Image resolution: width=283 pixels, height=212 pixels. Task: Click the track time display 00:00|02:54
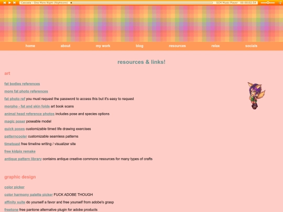coord(248,3)
